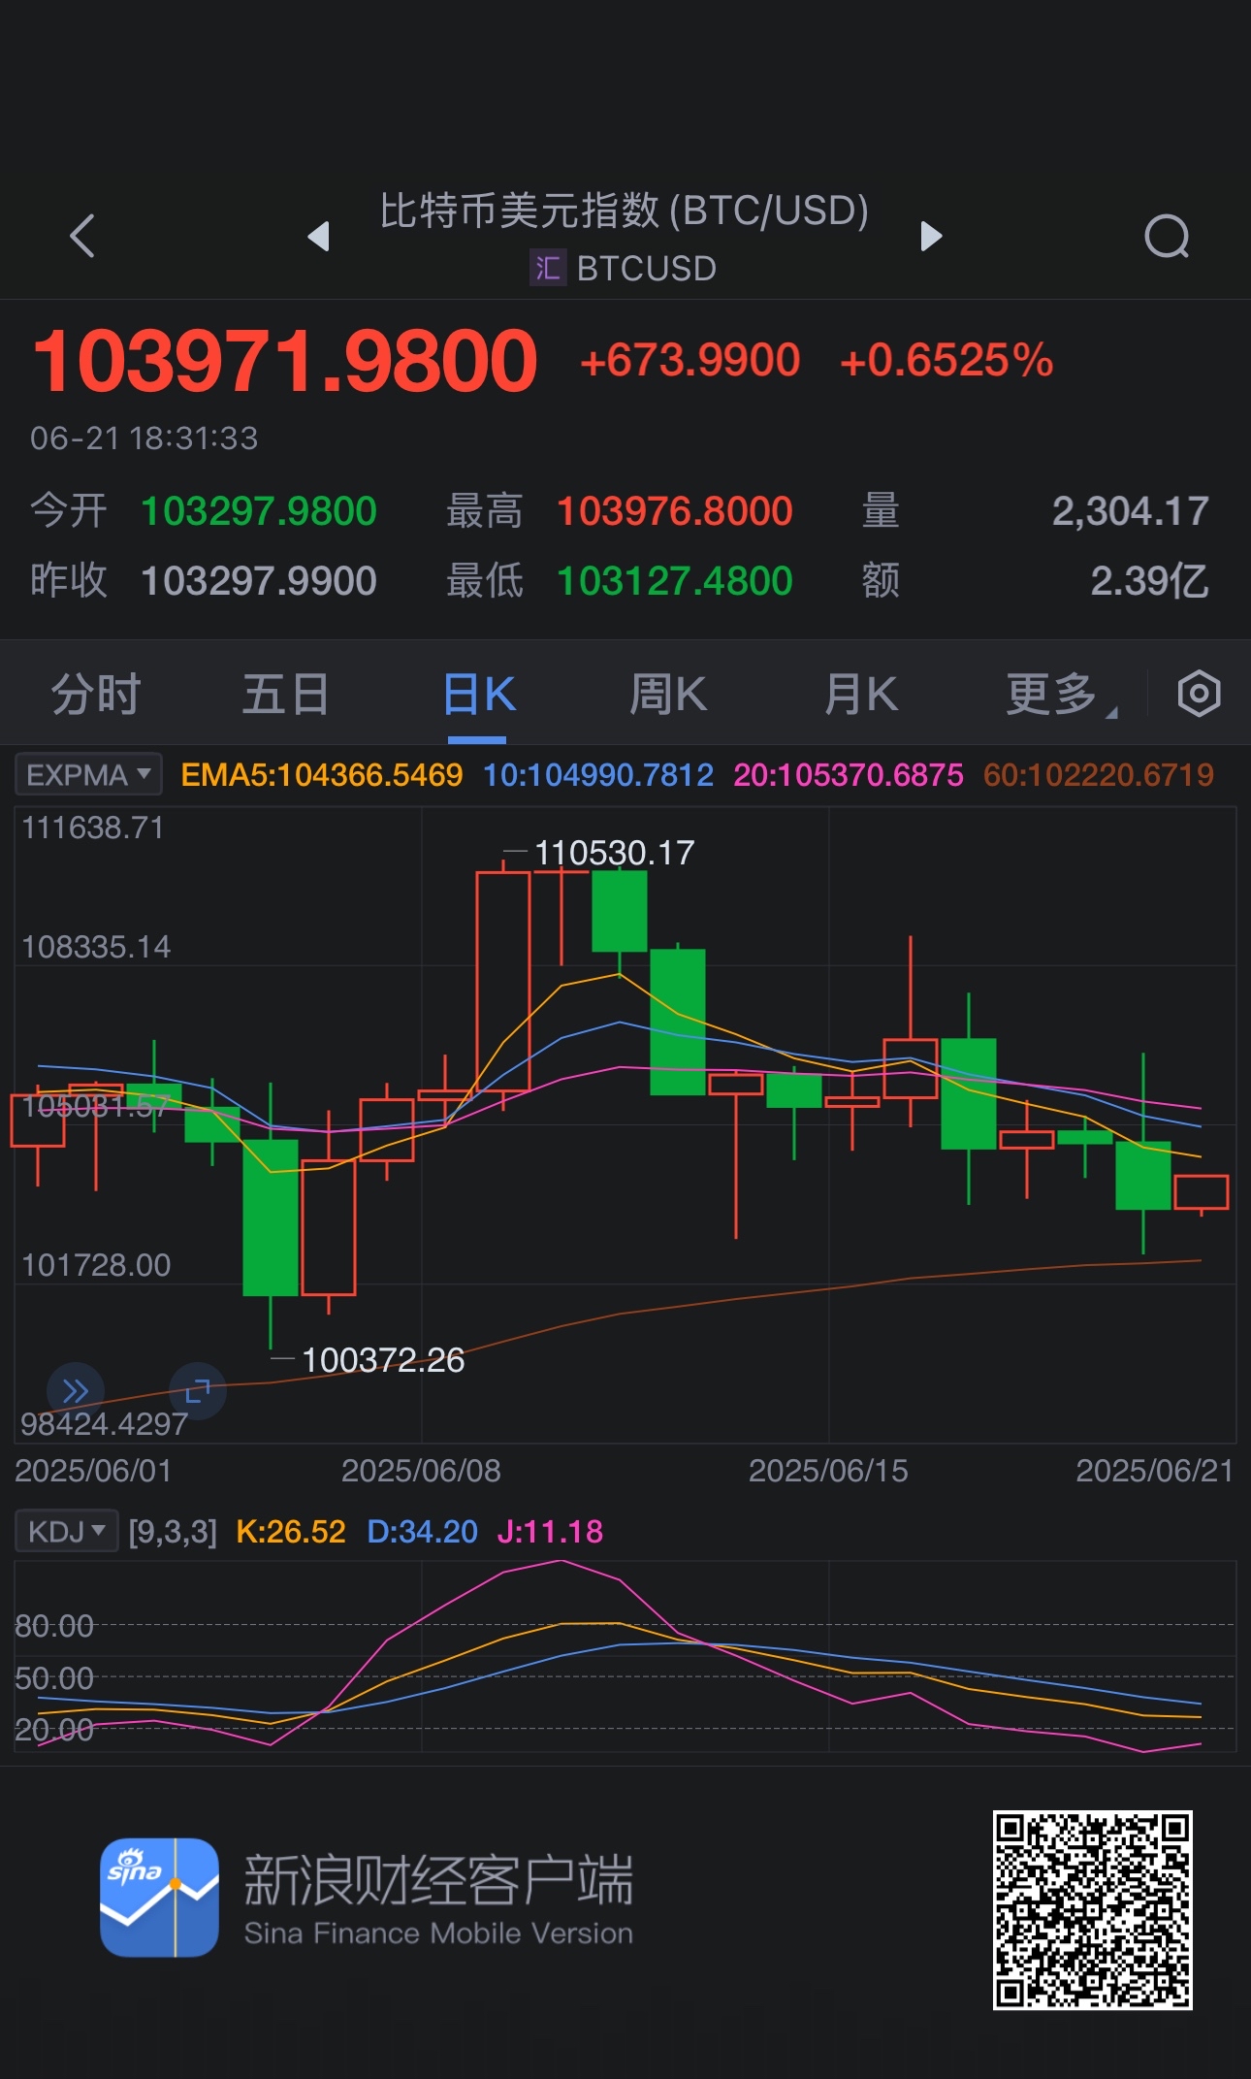The image size is (1251, 2079).
Task: Tap the date label 2025/06/08
Action: tap(421, 1471)
